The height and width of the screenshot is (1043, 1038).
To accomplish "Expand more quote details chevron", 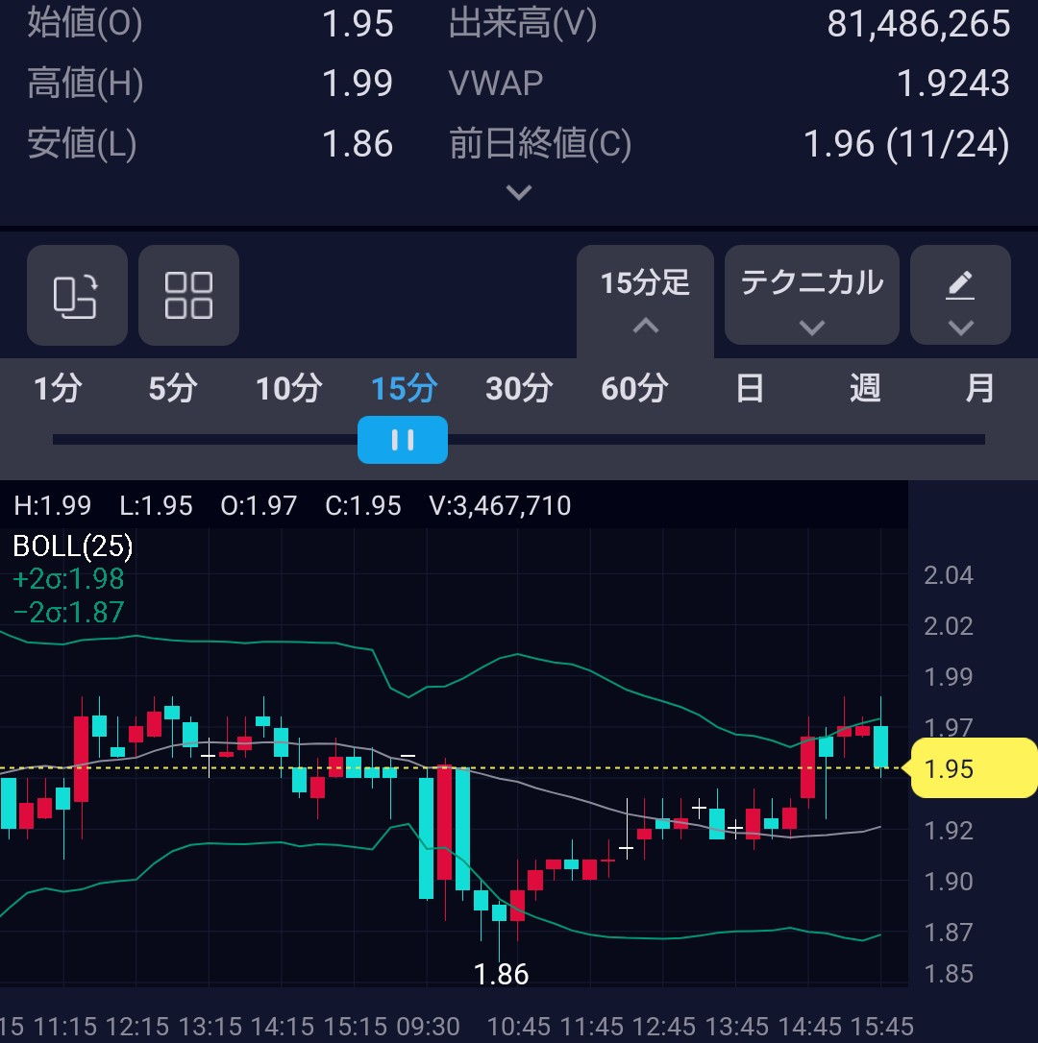I will click(519, 193).
